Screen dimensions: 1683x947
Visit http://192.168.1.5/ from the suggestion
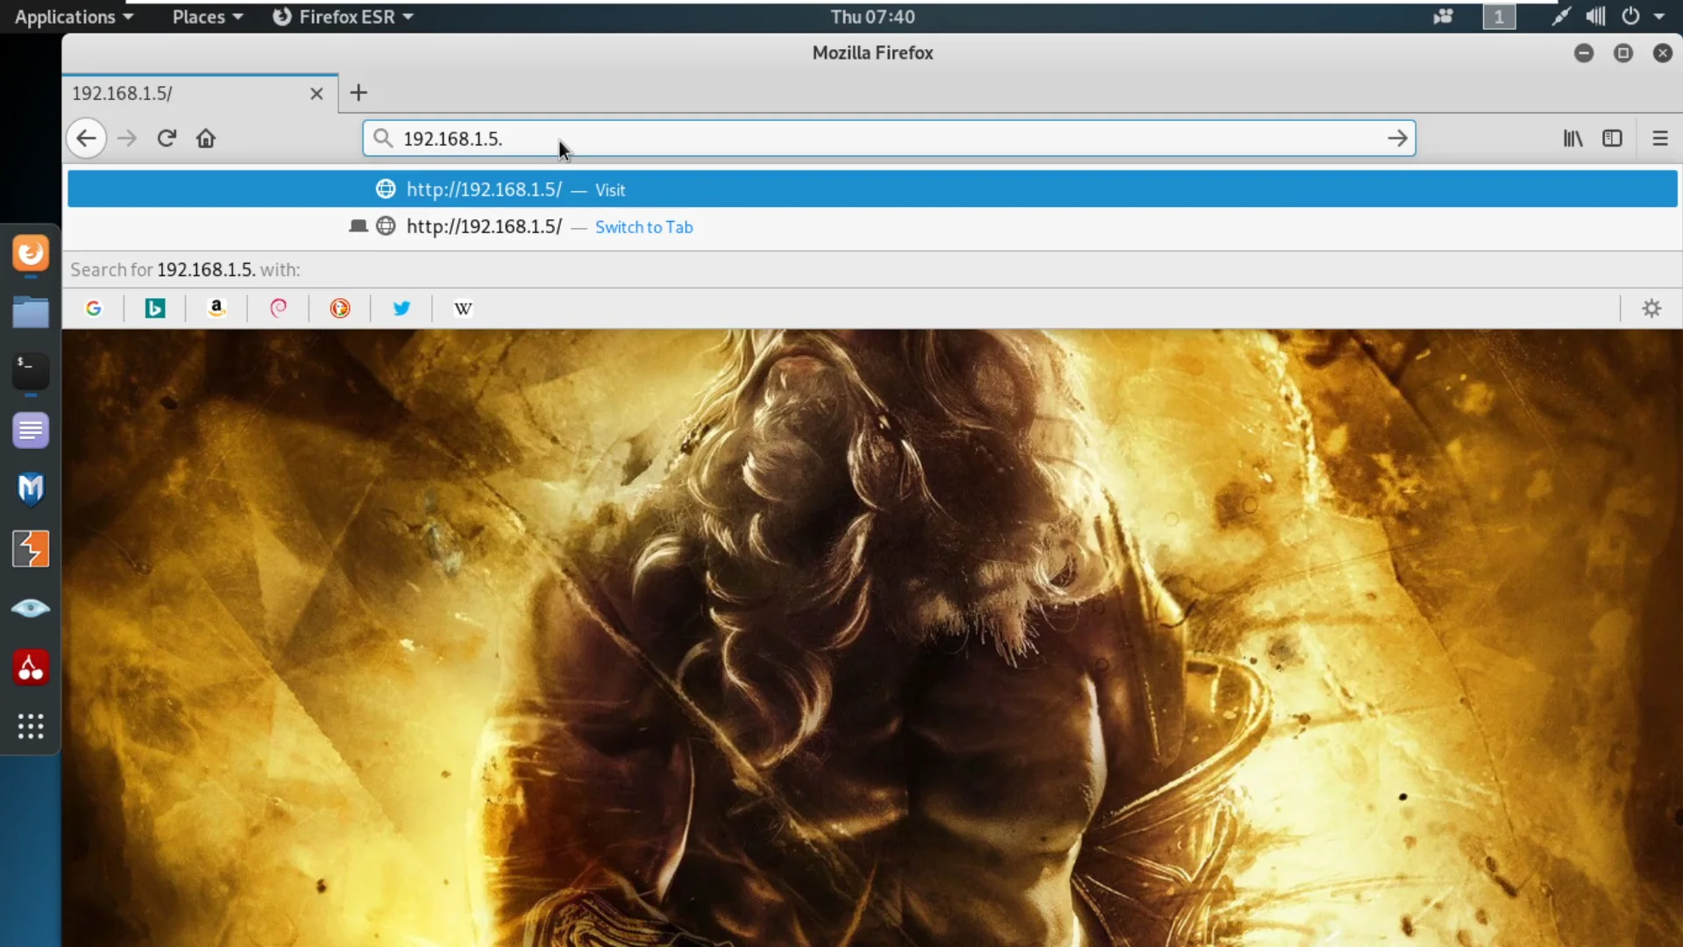610,189
